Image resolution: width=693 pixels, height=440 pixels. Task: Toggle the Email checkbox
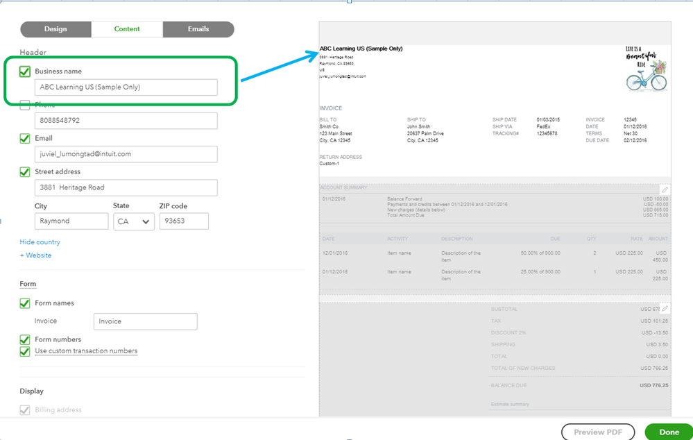pos(25,138)
